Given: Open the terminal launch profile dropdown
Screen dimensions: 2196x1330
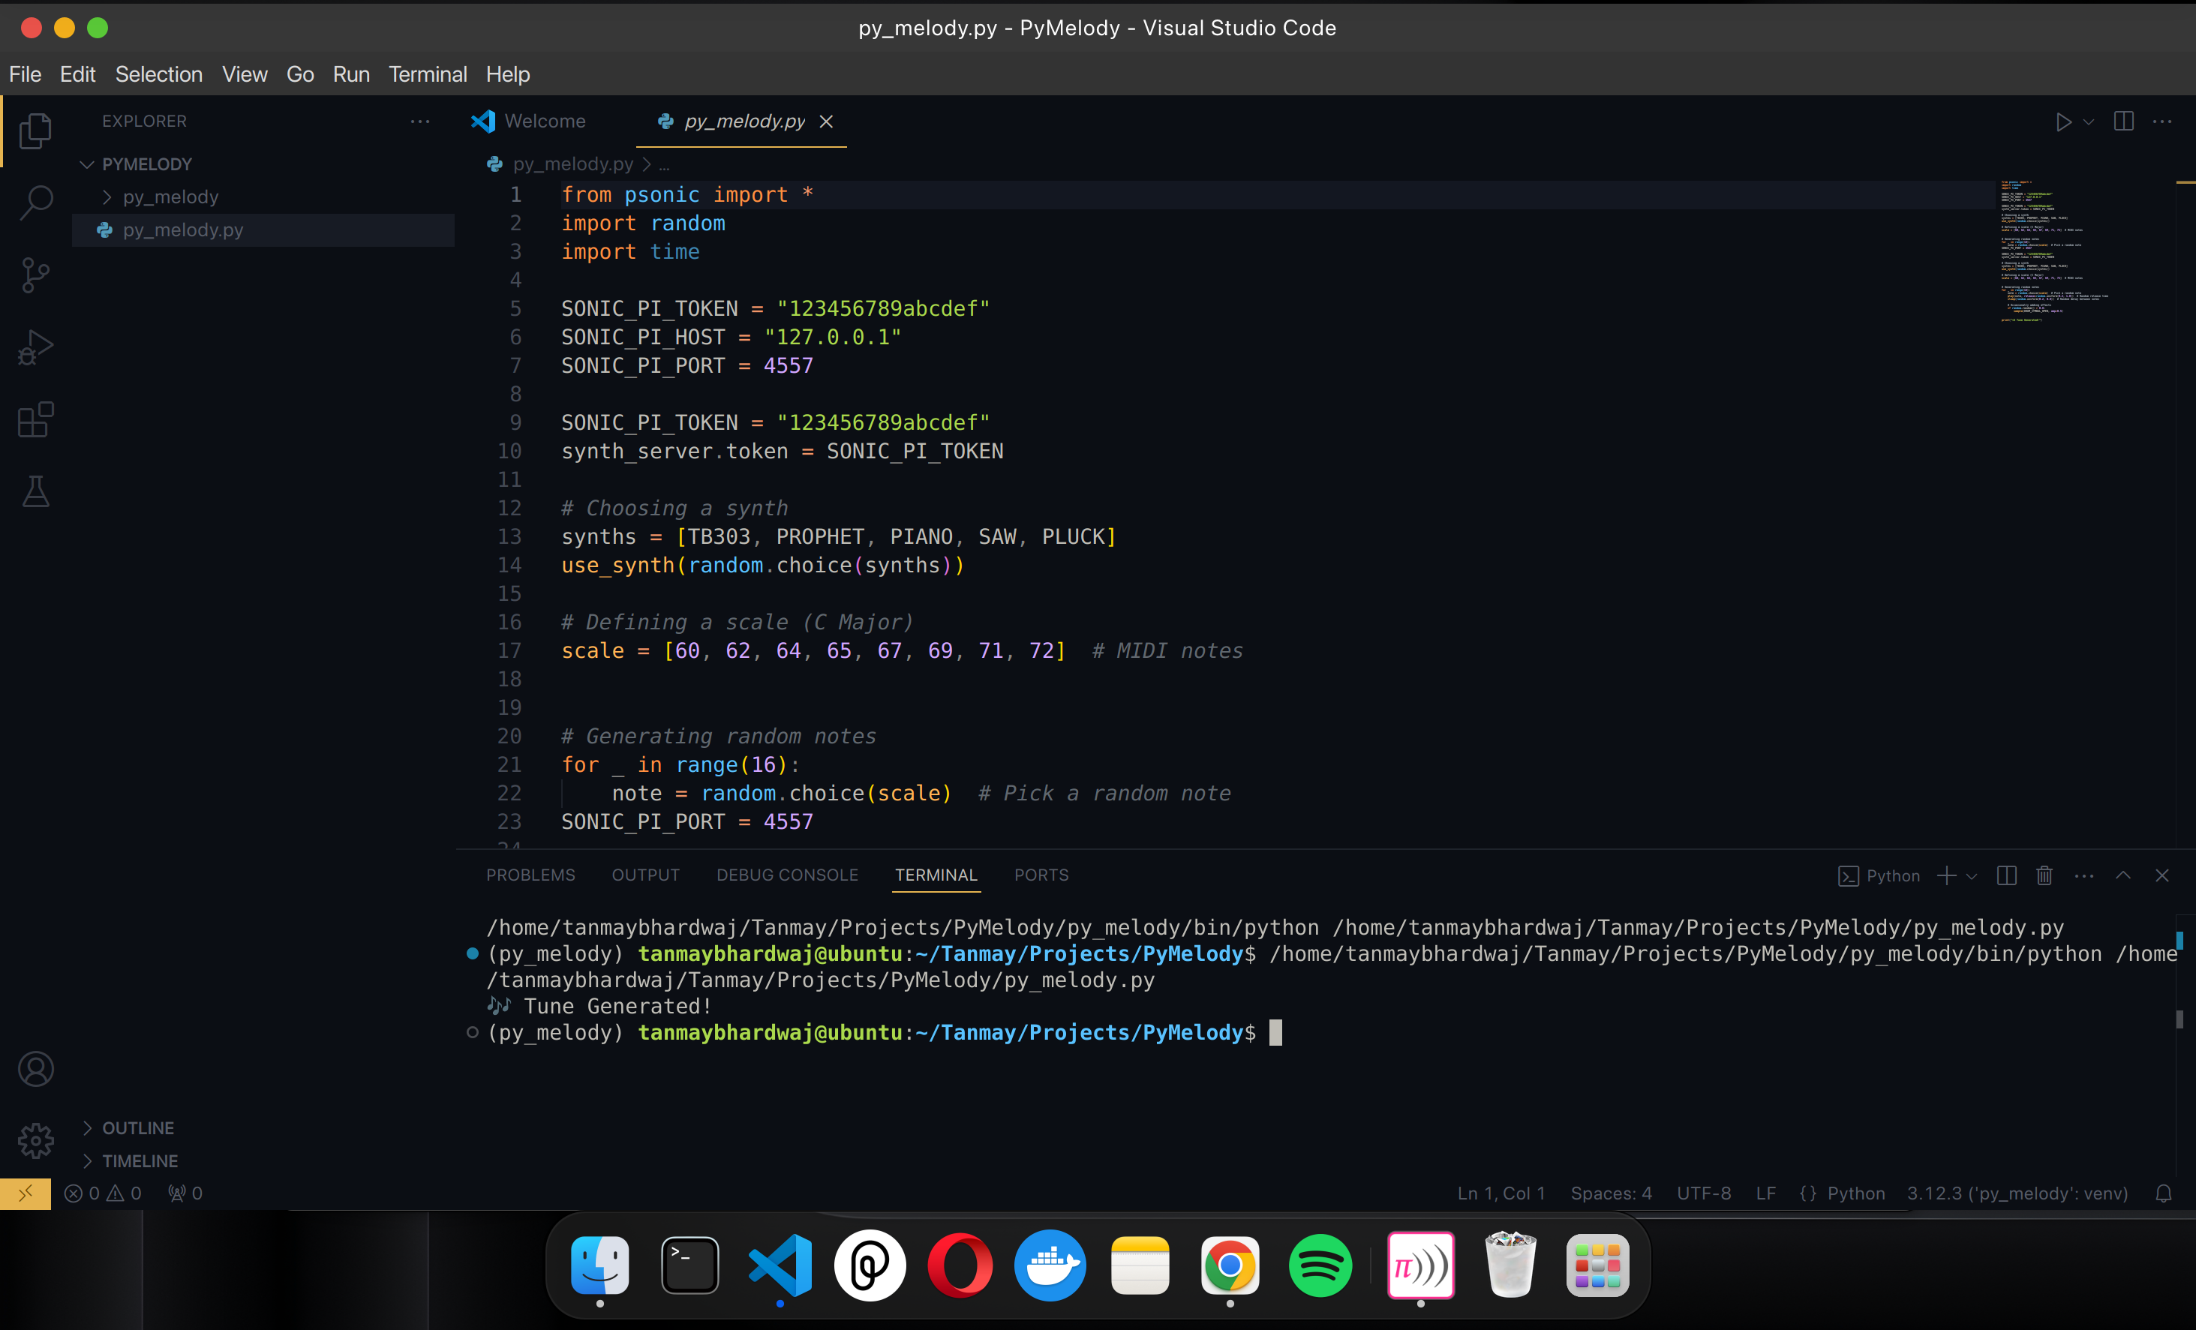Looking at the screenshot, I should point(1972,877).
